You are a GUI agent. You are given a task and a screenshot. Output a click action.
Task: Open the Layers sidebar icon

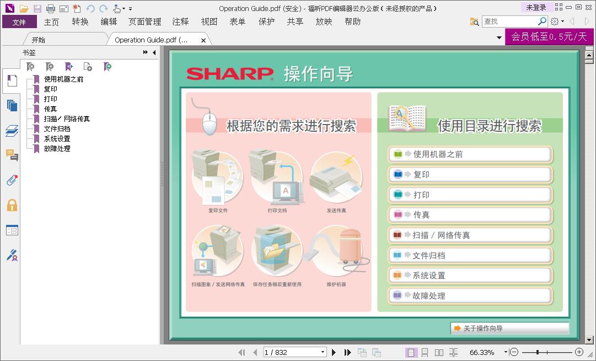pos(12,130)
